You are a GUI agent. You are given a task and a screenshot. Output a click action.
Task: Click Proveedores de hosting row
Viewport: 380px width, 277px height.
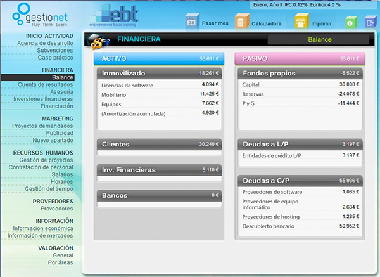point(300,217)
